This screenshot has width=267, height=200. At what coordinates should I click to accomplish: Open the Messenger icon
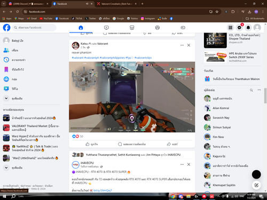click(239, 28)
